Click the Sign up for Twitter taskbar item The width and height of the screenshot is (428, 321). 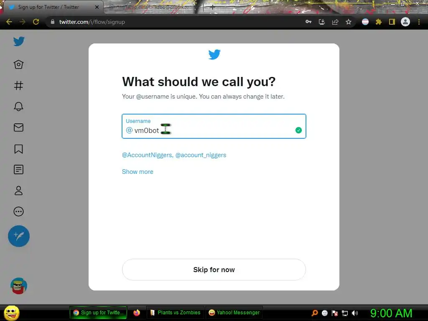(x=99, y=313)
